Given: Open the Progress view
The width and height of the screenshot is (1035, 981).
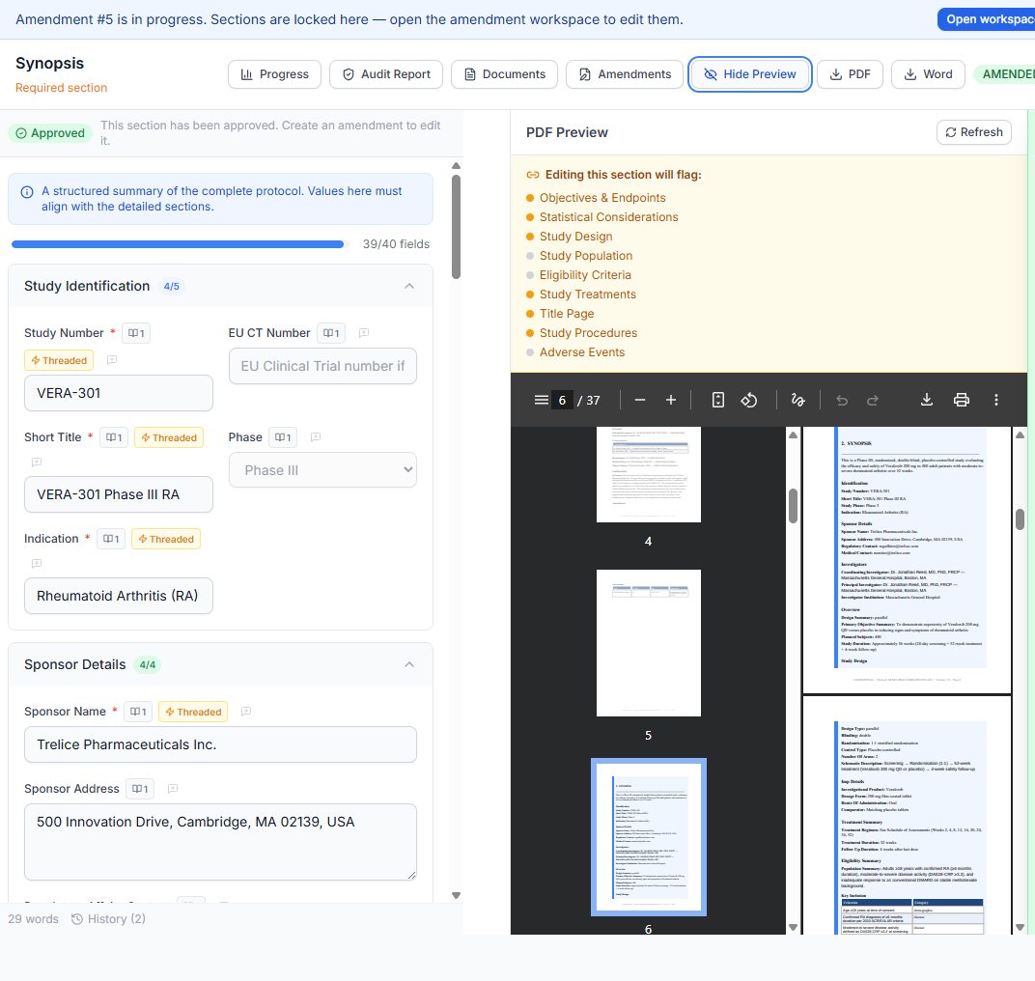Looking at the screenshot, I should [274, 74].
